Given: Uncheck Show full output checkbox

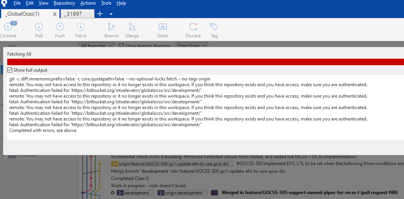Looking at the screenshot, I should coord(10,70).
